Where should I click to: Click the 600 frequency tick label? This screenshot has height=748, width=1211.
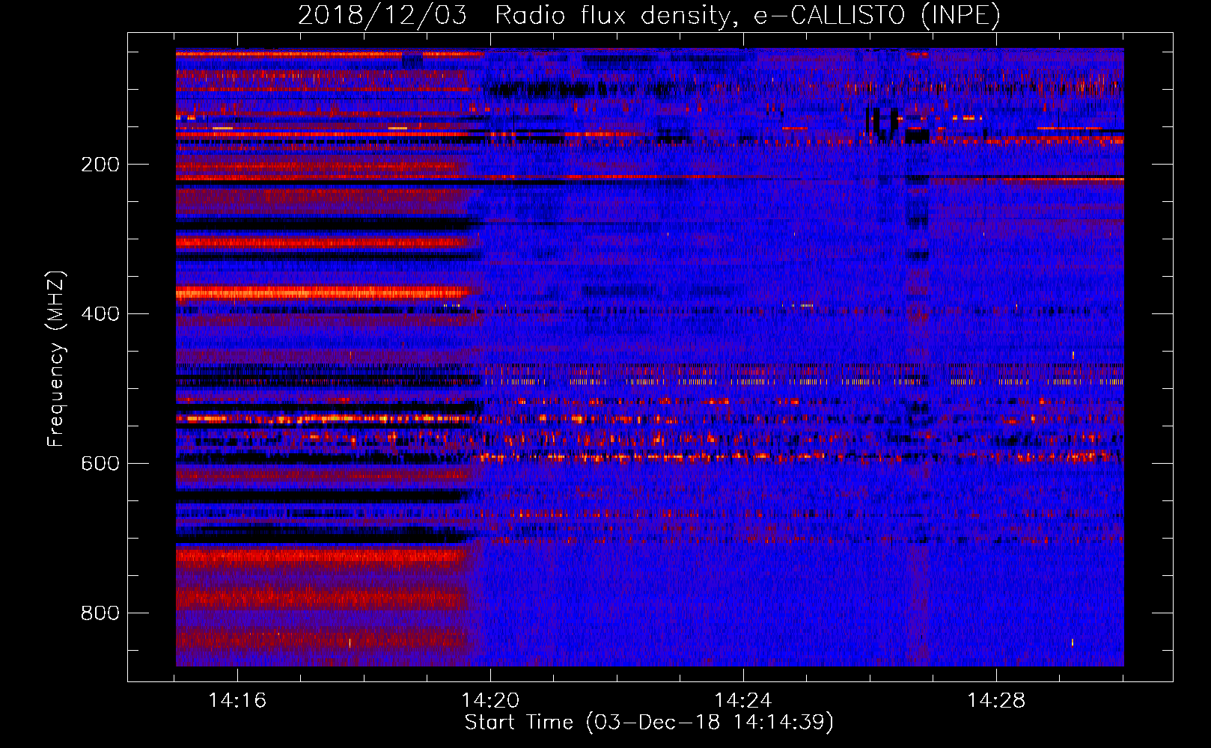pyautogui.click(x=100, y=464)
